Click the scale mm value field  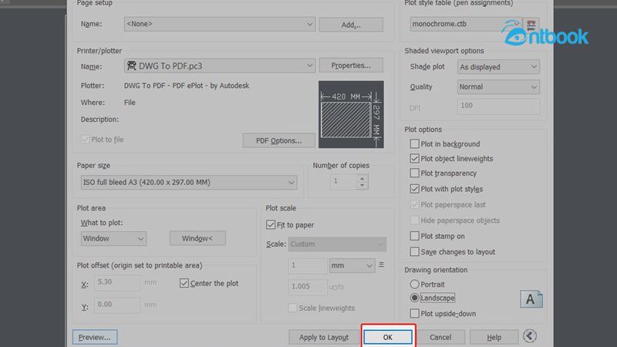(x=307, y=265)
